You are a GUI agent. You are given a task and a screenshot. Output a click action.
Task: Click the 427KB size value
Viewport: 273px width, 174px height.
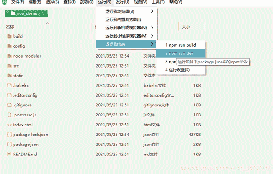point(195,135)
